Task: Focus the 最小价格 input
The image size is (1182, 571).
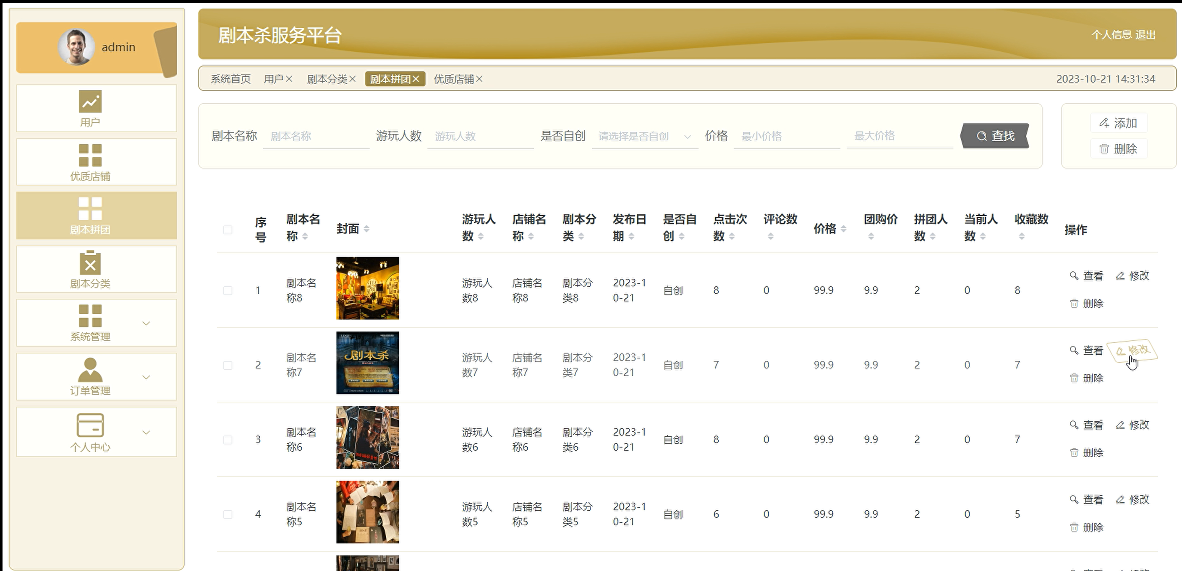Action: [x=787, y=136]
